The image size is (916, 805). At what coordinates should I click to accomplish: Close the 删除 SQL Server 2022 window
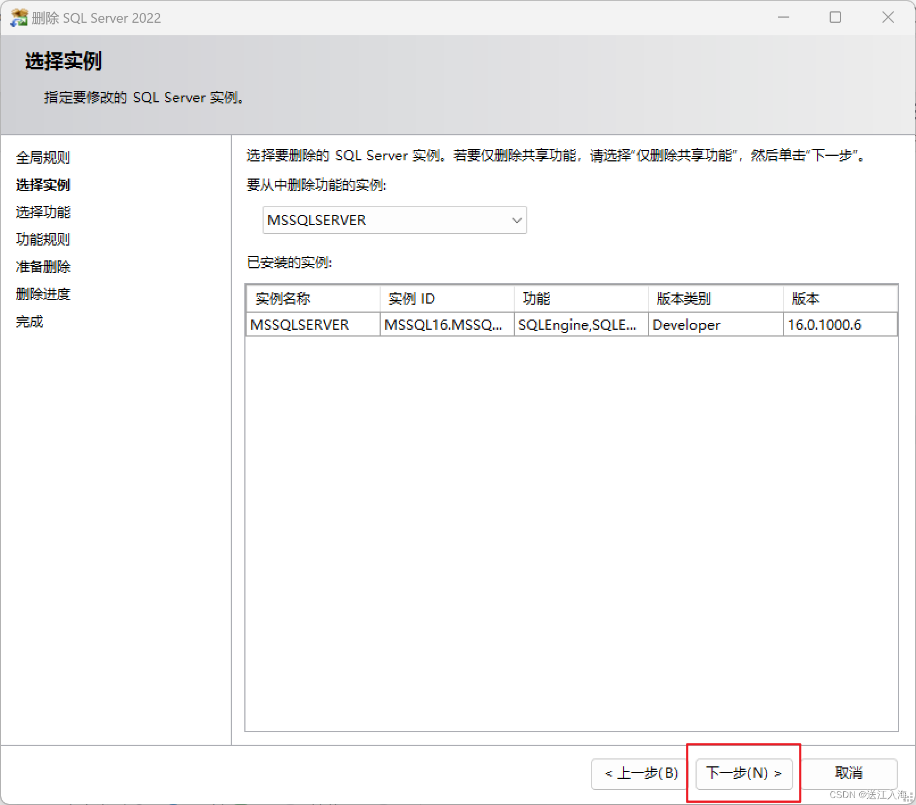(x=888, y=18)
